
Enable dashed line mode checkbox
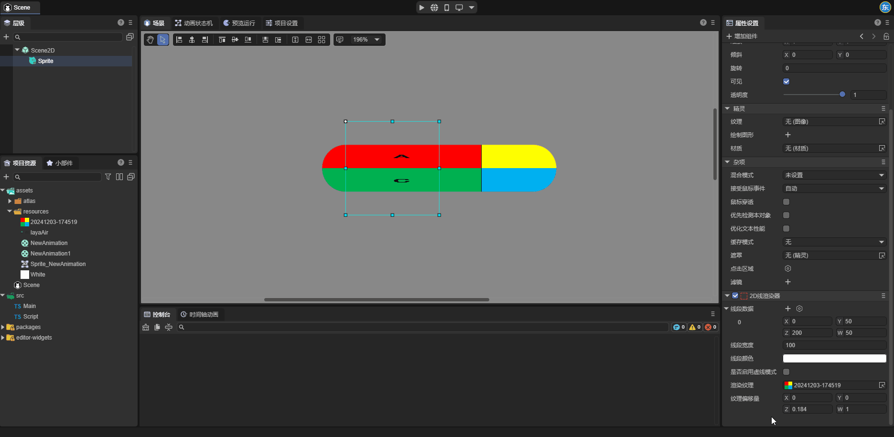point(786,372)
